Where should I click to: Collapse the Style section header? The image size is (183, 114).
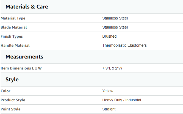coord(92,80)
